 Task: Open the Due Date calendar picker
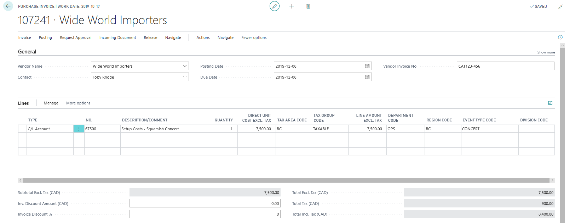point(367,77)
